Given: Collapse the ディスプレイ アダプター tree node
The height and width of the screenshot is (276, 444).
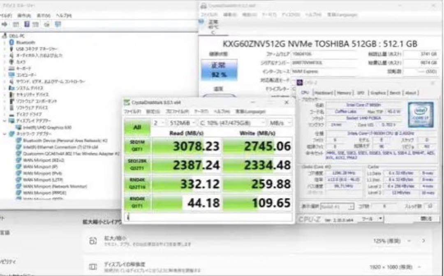Looking at the screenshot, I should (4, 121).
